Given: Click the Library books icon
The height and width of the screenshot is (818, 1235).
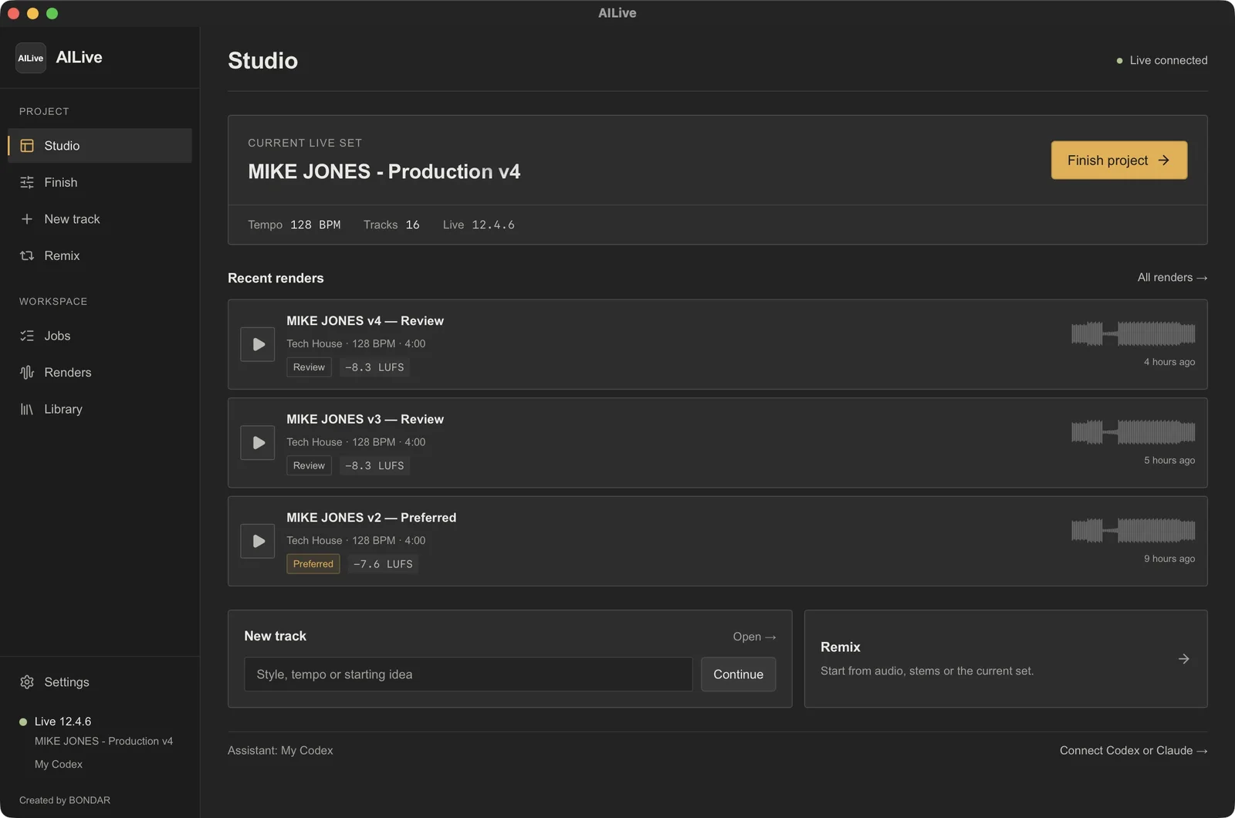Looking at the screenshot, I should [27, 409].
